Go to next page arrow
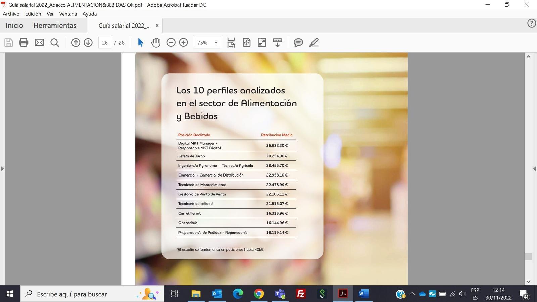The image size is (537, 302). (x=88, y=43)
